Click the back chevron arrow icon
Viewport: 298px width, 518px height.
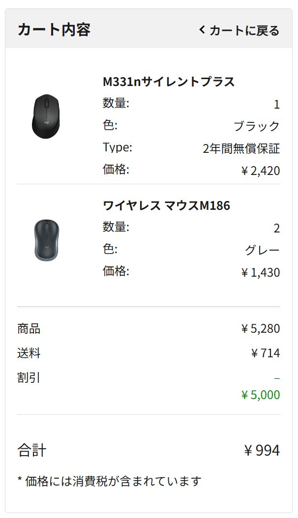click(202, 30)
